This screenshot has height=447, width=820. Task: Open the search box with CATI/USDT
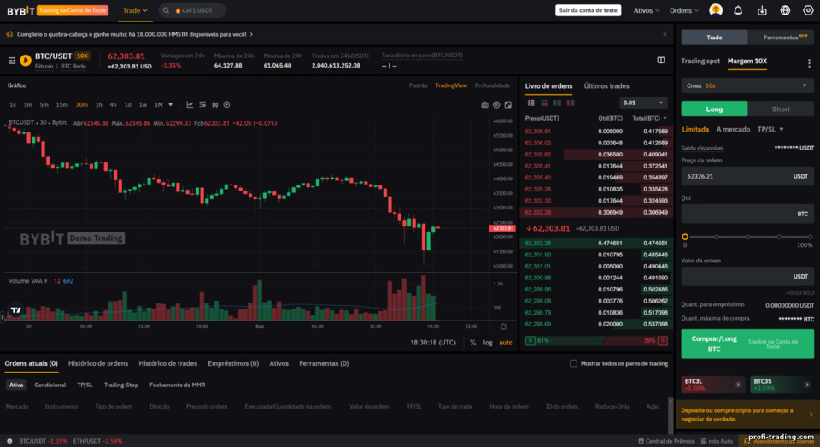pyautogui.click(x=192, y=10)
